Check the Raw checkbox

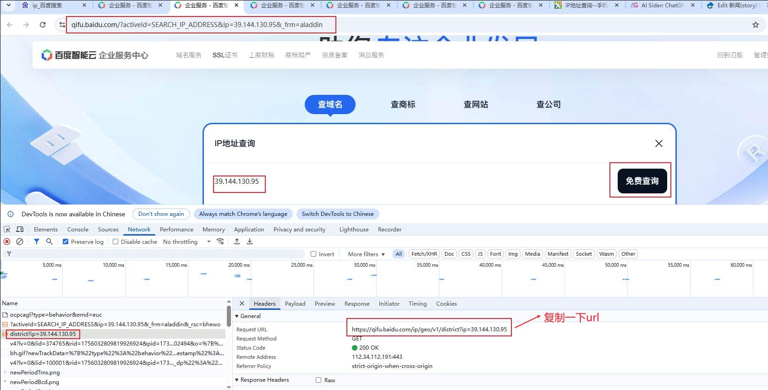tap(318, 380)
